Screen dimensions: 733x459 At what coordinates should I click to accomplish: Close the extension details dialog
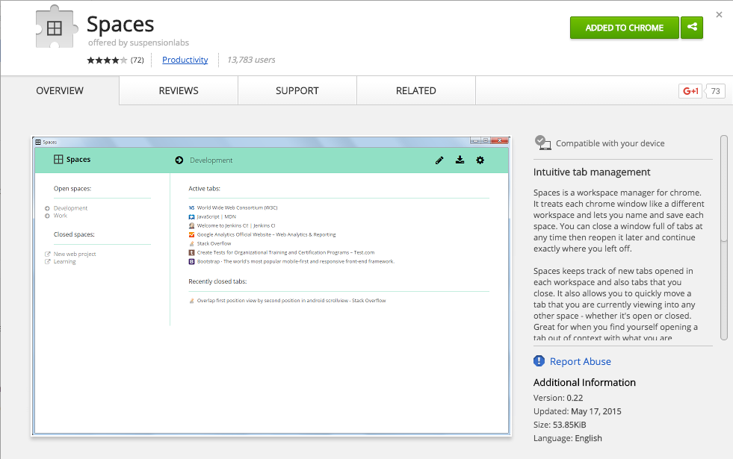719,14
